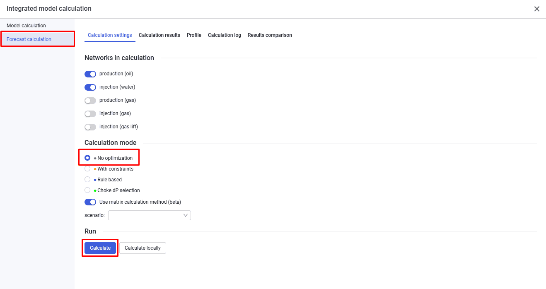Click the Run section heading
Image resolution: width=546 pixels, height=289 pixels.
coord(90,231)
